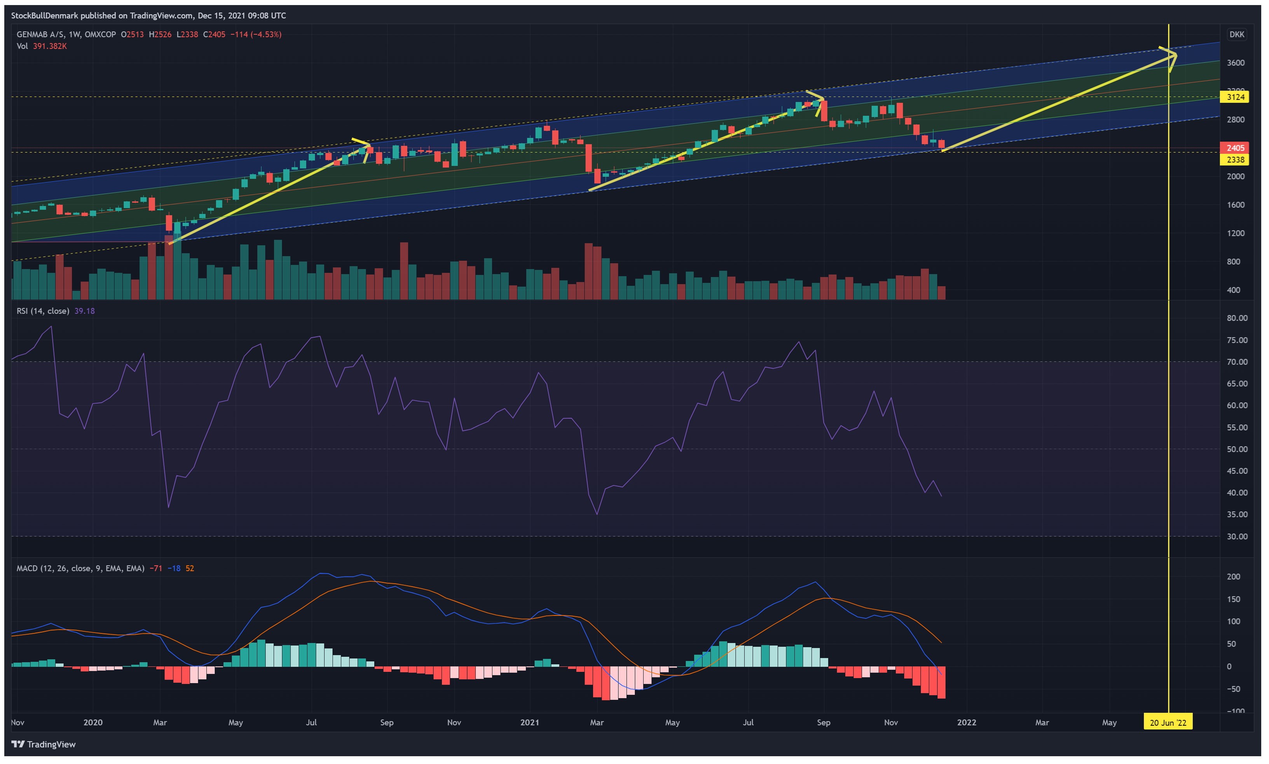Click the yellow 3124 price label
This screenshot has height=764, width=1269.
pos(1235,97)
